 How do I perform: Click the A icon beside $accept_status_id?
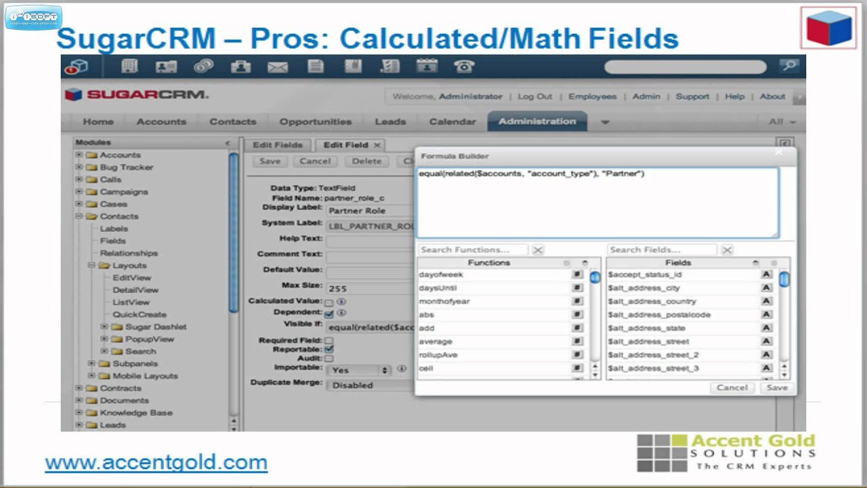(x=766, y=274)
